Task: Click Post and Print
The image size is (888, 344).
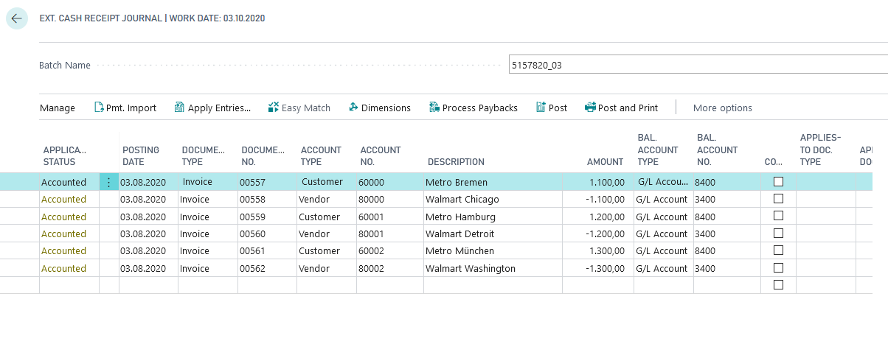Action: [621, 108]
